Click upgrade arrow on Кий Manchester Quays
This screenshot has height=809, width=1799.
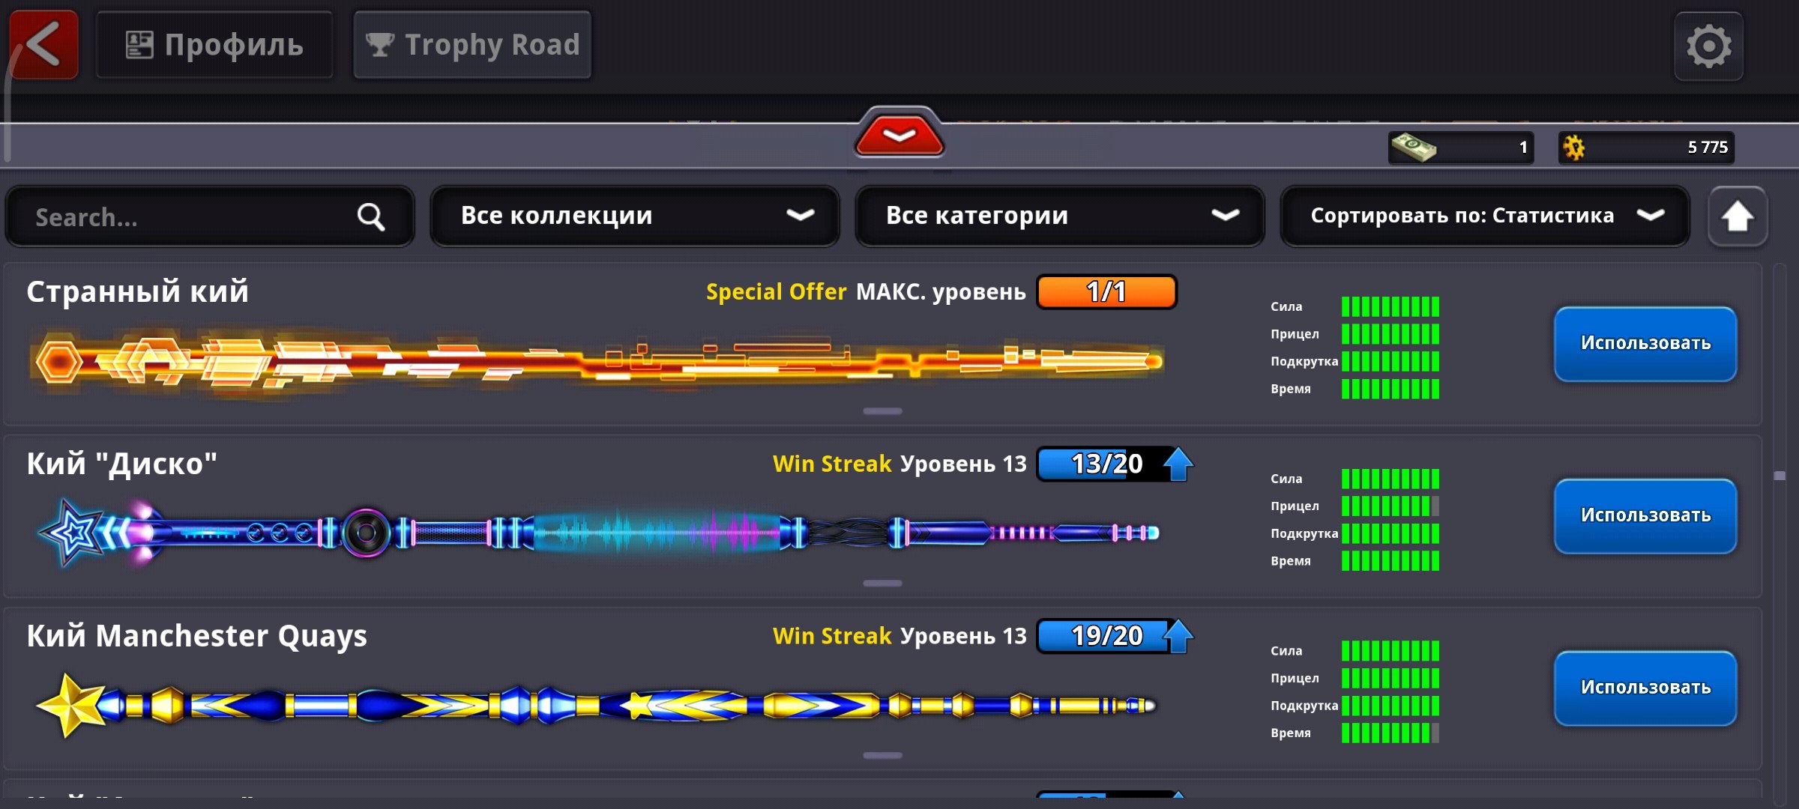click(x=1178, y=635)
